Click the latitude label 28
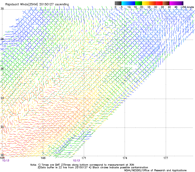 click(2, 39)
